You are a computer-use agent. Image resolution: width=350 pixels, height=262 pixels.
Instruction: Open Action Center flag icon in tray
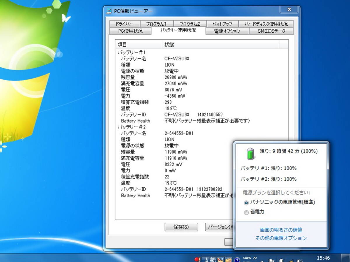click(x=271, y=260)
